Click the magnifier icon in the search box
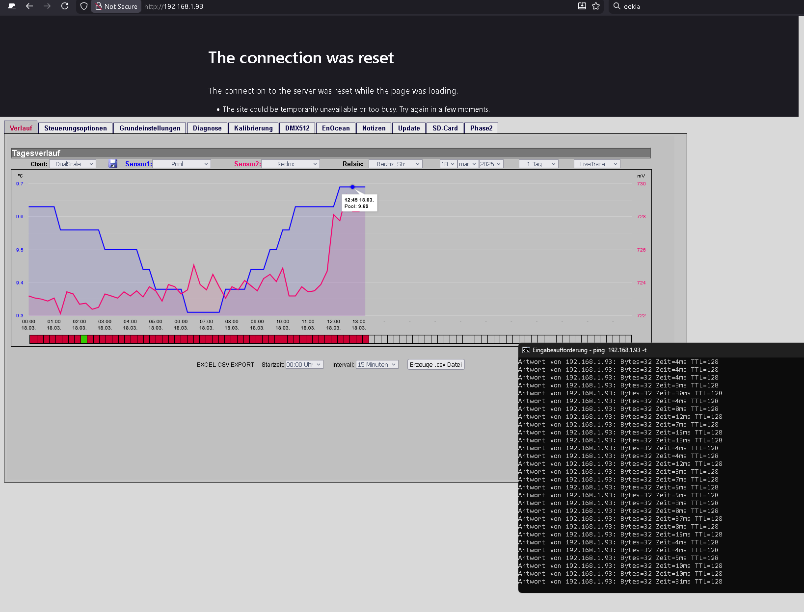 [617, 6]
